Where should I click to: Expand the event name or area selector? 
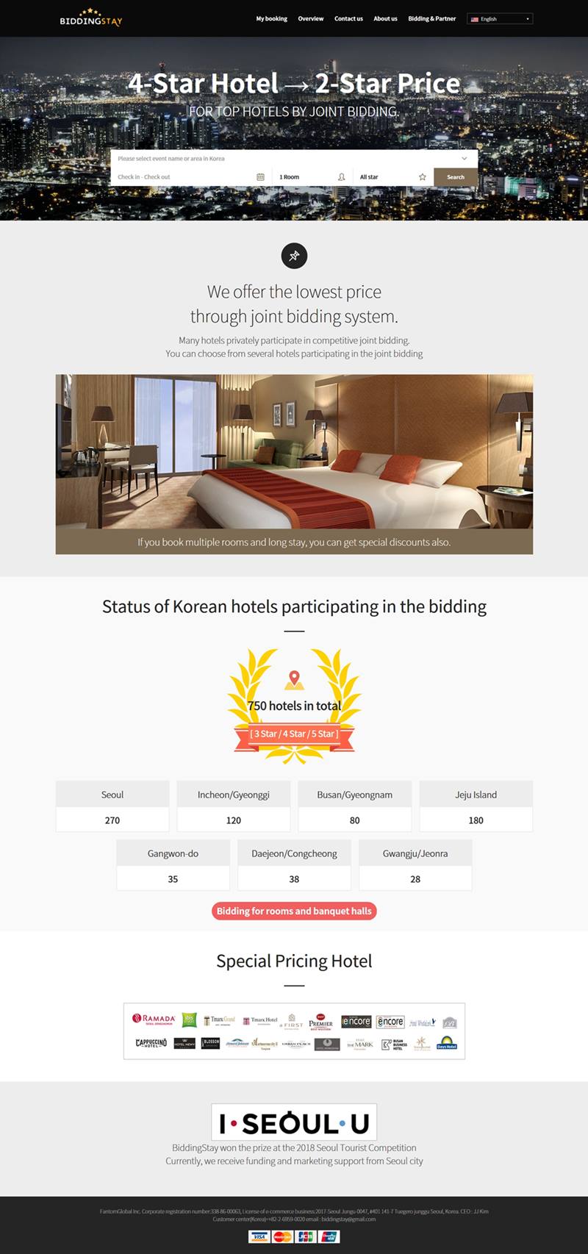point(294,158)
